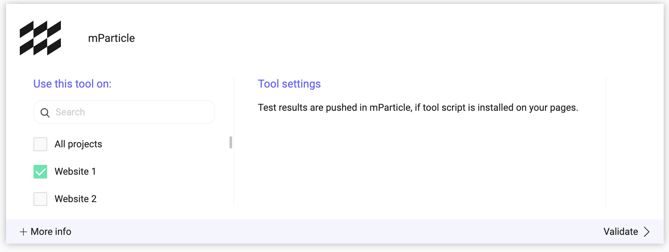Click the plus icon beside More info
The height and width of the screenshot is (252, 669).
(x=23, y=232)
